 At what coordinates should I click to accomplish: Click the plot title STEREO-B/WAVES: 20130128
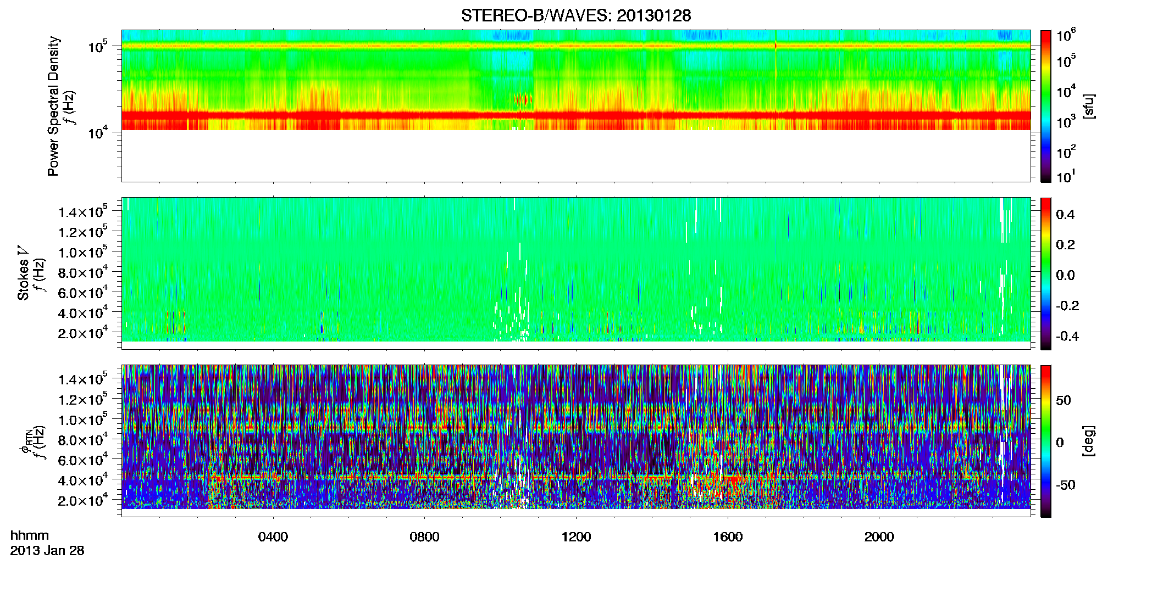tap(576, 15)
